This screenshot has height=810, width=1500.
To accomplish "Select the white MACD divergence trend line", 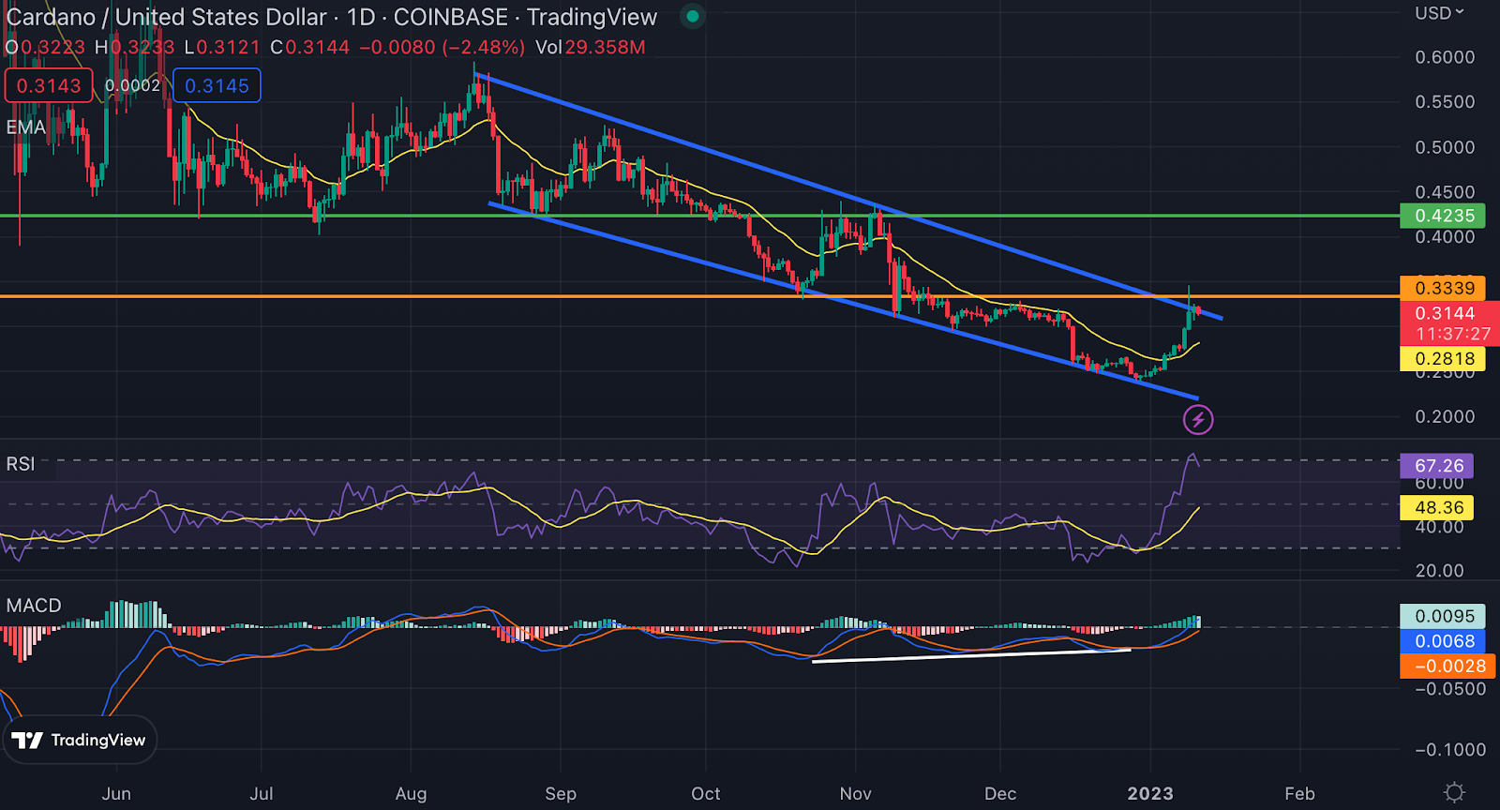I will coord(971,655).
